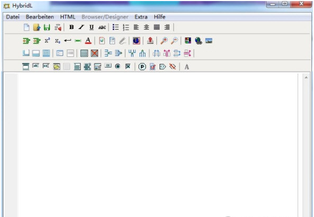314x217 pixels.
Task: Center align the text
Action: pyautogui.click(x=146, y=27)
